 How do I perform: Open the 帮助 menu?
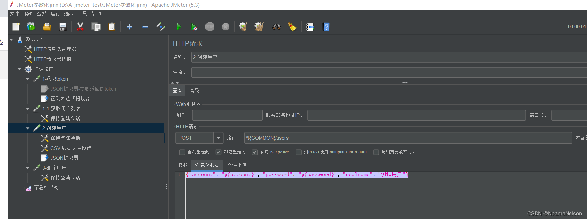(96, 14)
